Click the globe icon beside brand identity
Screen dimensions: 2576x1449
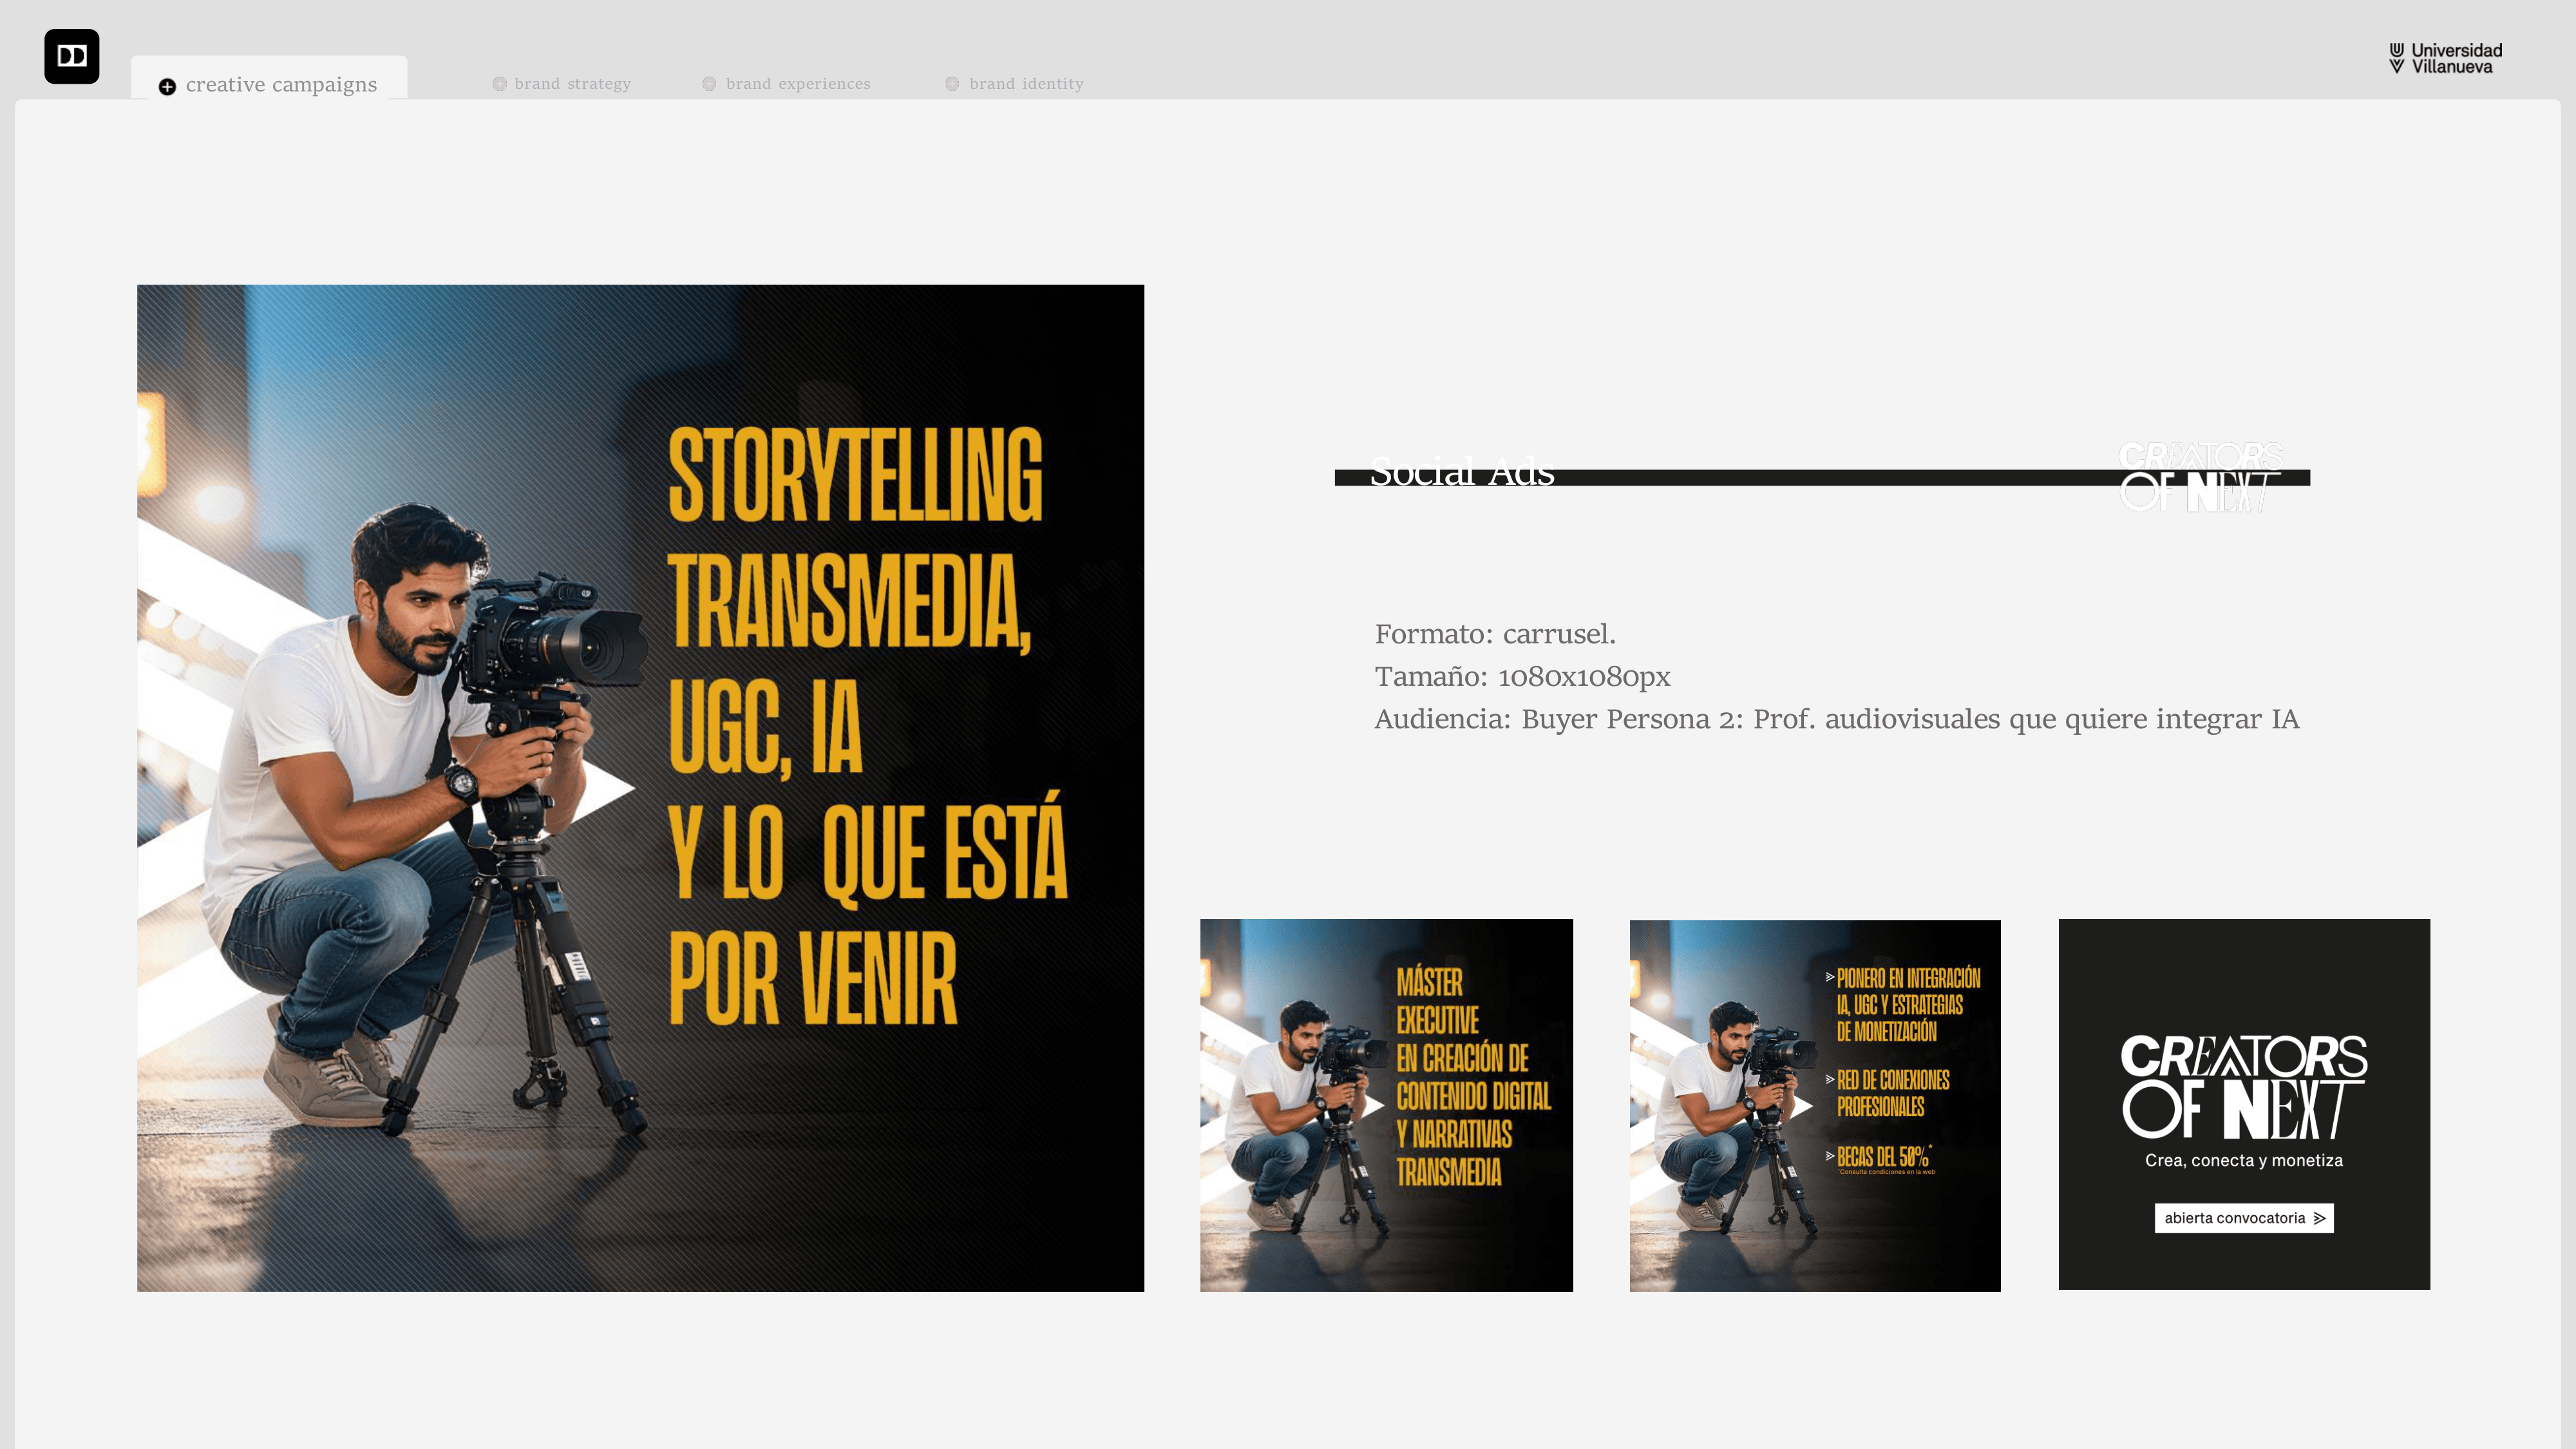click(x=952, y=84)
